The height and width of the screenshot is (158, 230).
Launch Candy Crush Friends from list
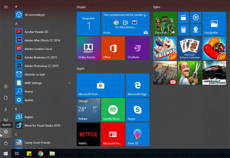click(x=43, y=143)
